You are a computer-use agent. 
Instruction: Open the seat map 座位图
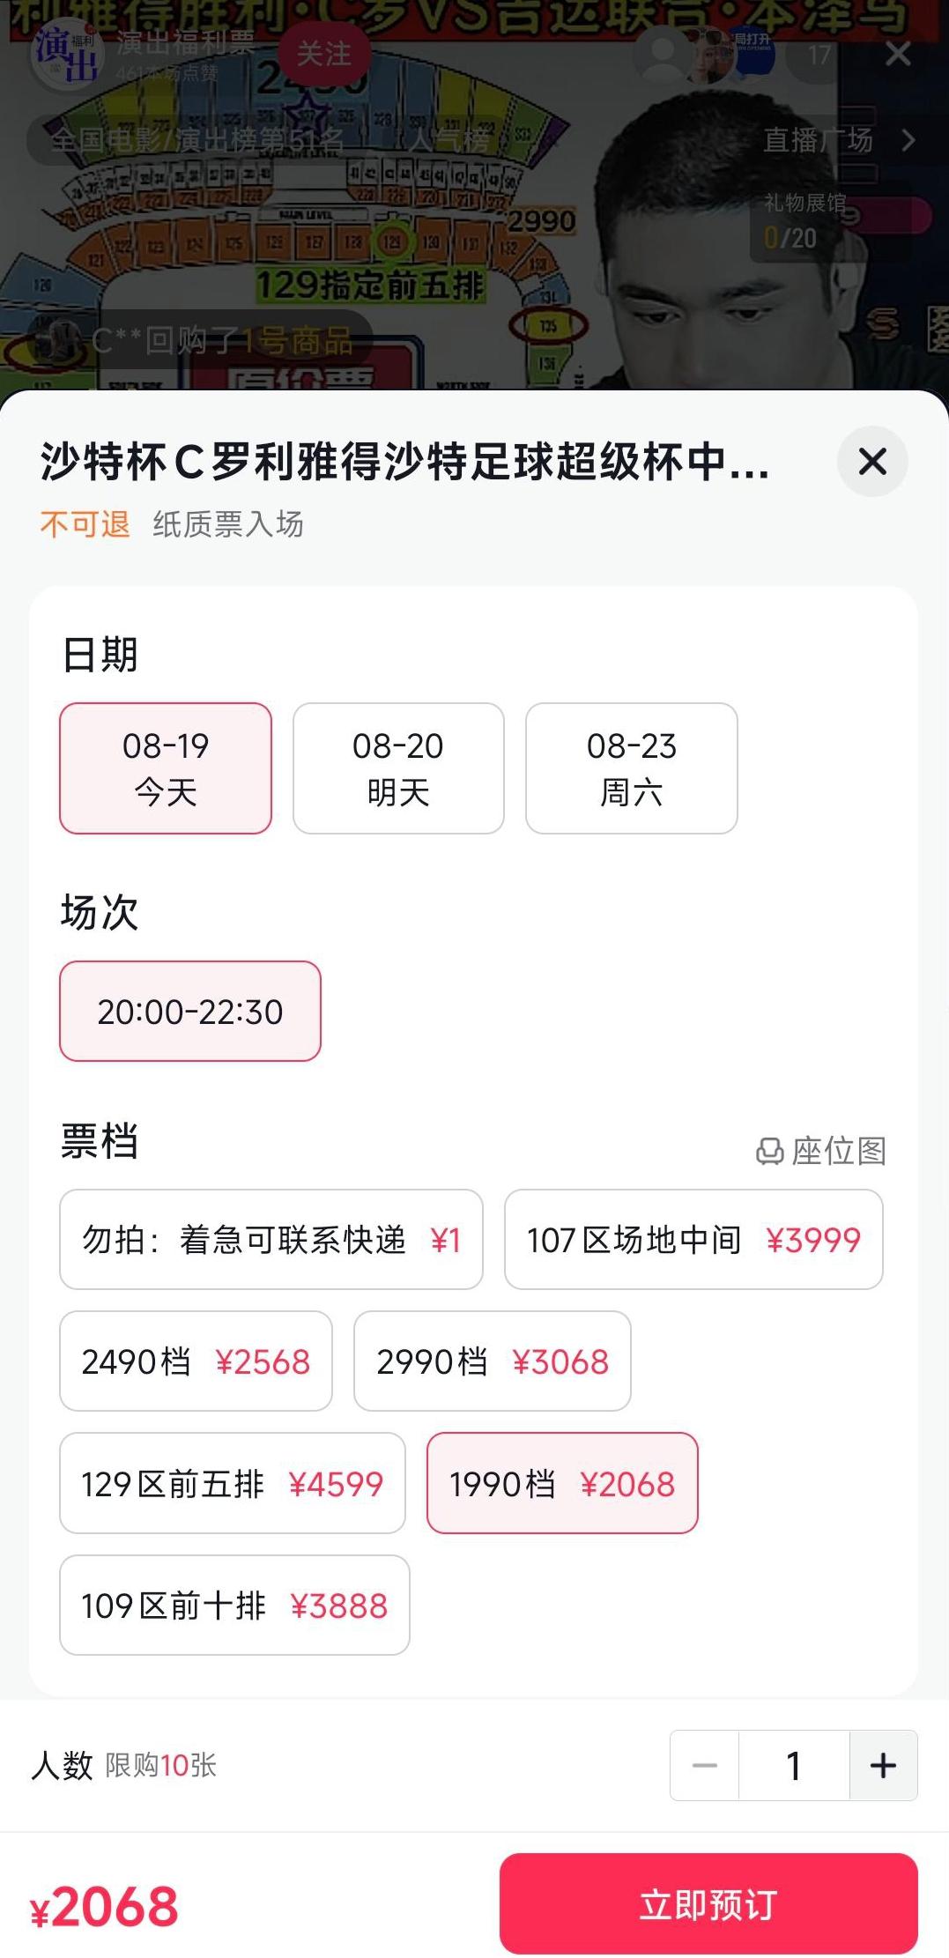pyautogui.click(x=821, y=1151)
